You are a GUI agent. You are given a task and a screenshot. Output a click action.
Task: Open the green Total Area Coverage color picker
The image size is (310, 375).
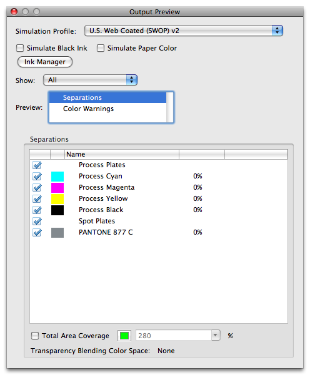[124, 336]
